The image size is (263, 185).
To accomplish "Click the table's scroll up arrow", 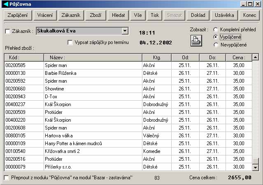I will [x=255, y=58].
